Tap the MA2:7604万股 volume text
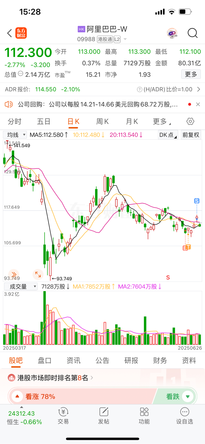 click(140, 287)
